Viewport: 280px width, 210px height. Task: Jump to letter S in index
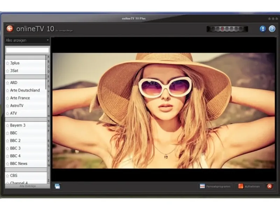pos(48,146)
